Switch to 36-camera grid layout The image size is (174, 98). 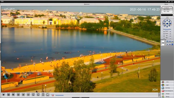pos(38,95)
